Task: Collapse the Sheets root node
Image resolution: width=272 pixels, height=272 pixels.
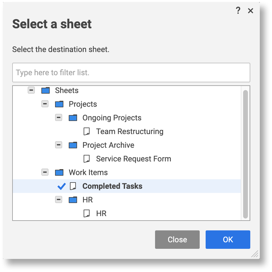Action: (31, 90)
